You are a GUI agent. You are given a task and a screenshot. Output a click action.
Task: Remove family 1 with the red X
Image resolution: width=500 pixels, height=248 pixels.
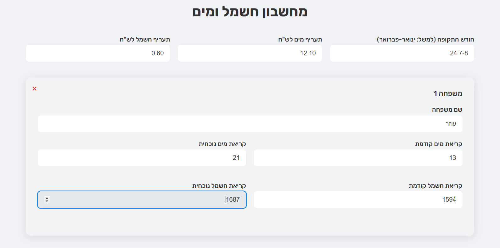click(35, 89)
